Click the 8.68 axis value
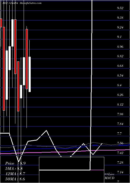This screenshot has height=183, width=130. 120,66
